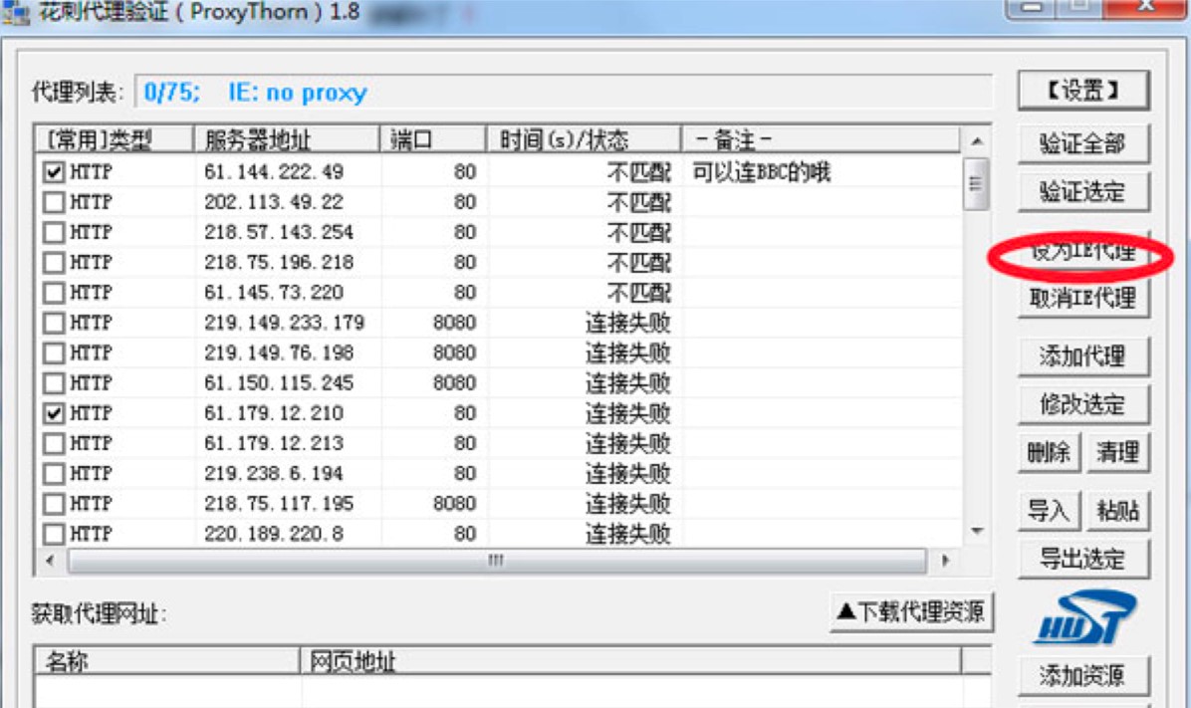
Task: Click the 网页地址 column header
Action: [631, 661]
